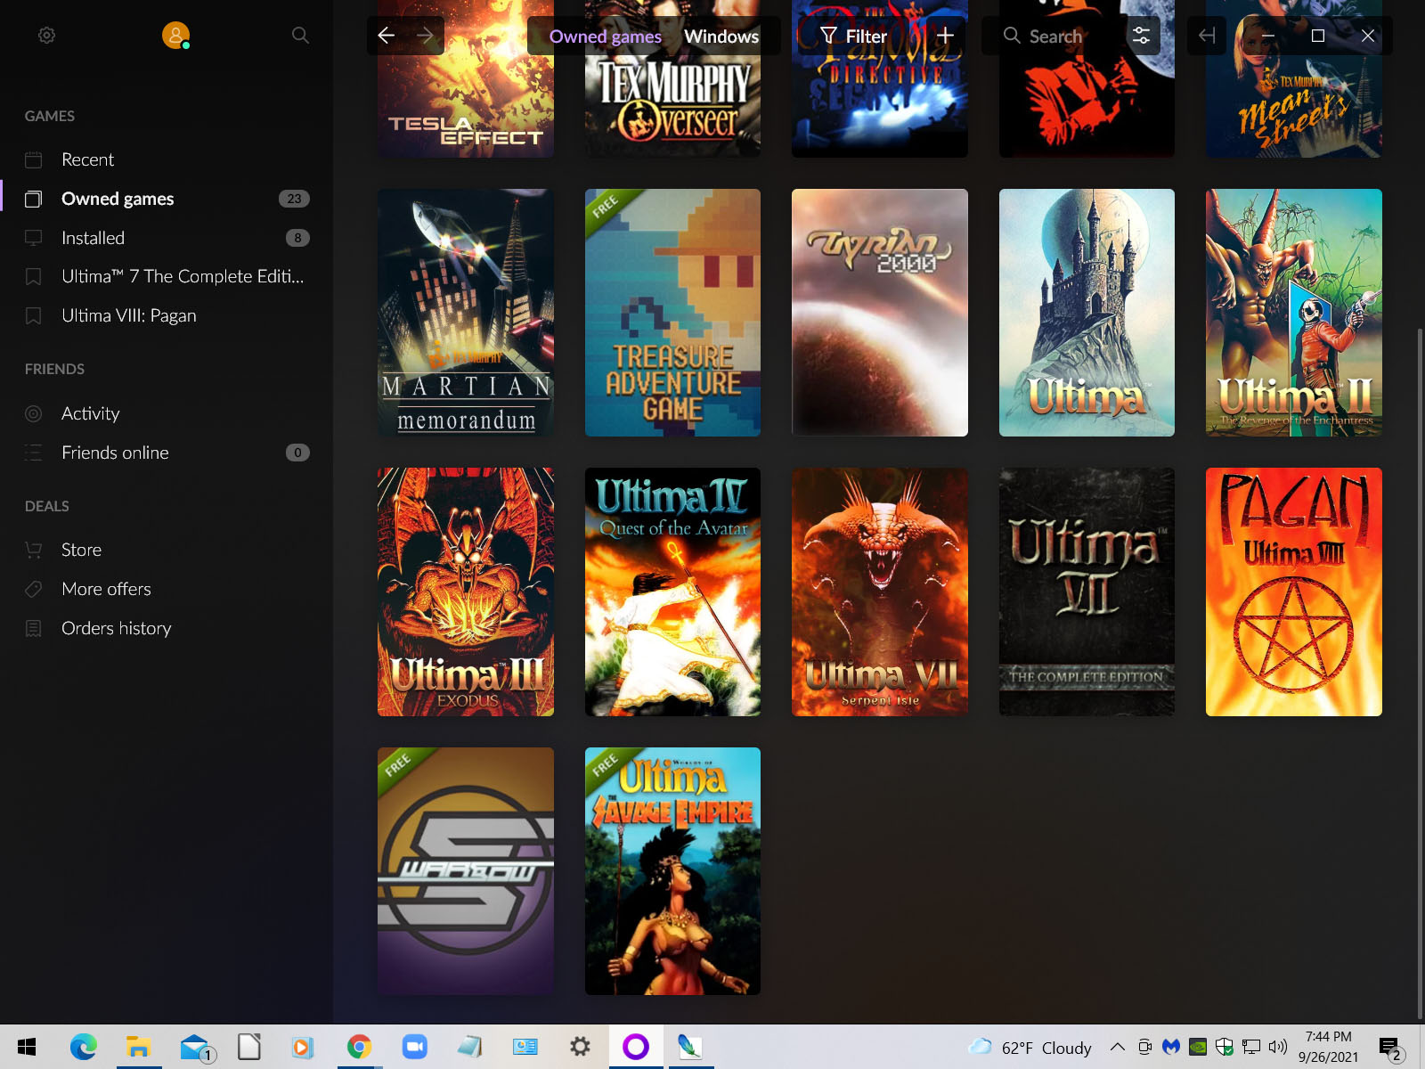The width and height of the screenshot is (1425, 1069).
Task: Open Ultima VII Complete Edition cover
Action: (x=1087, y=592)
